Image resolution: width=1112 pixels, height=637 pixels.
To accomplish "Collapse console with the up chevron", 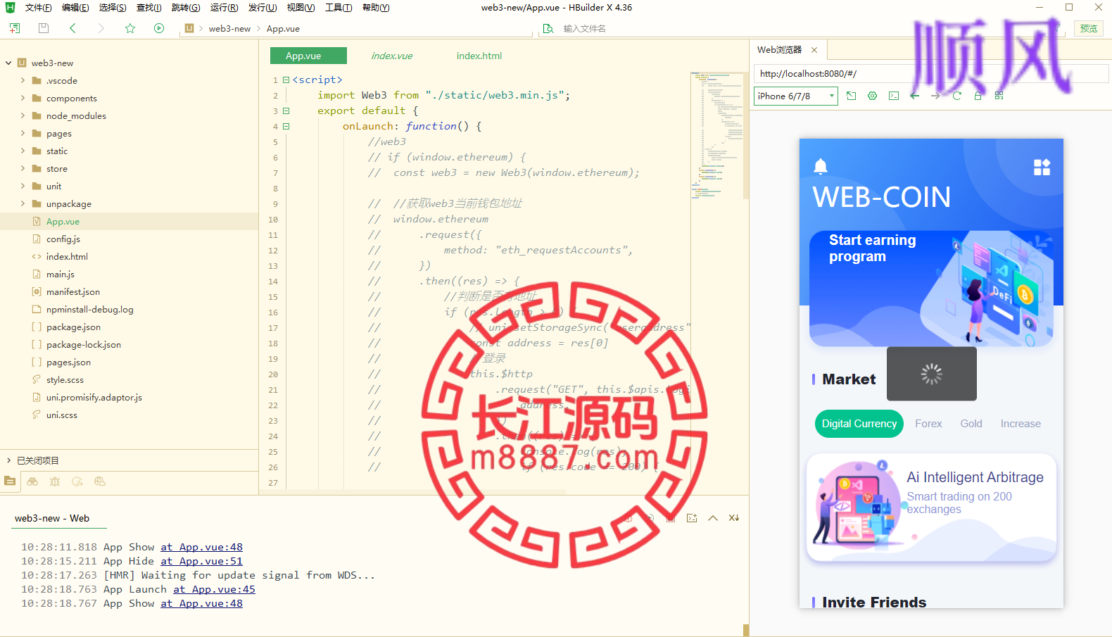I will pyautogui.click(x=713, y=518).
